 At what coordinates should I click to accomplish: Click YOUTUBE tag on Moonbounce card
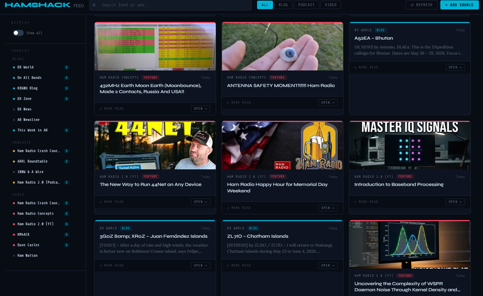point(150,78)
